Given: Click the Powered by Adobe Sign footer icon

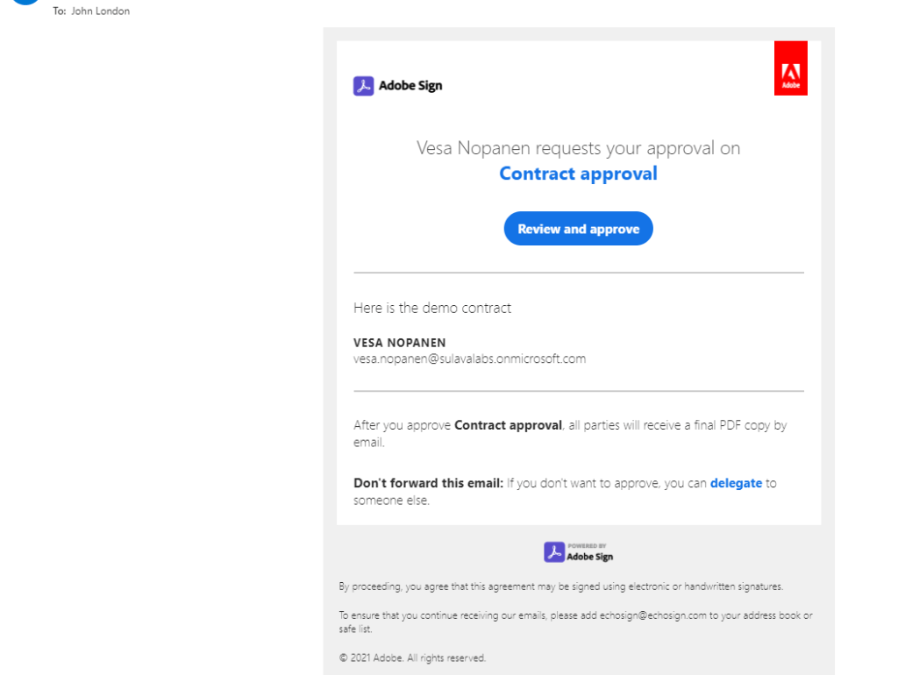Looking at the screenshot, I should [553, 551].
